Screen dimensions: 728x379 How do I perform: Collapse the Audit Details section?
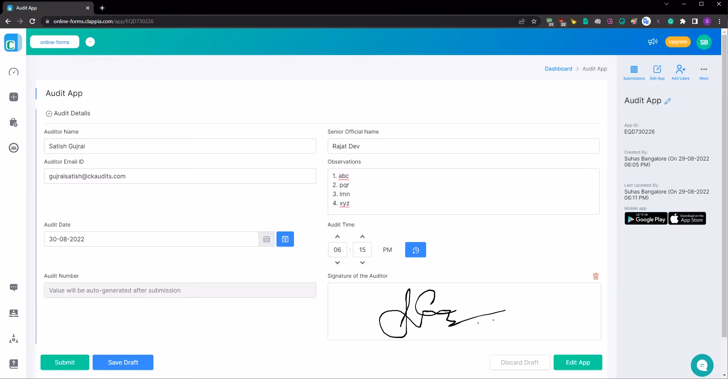coord(49,114)
